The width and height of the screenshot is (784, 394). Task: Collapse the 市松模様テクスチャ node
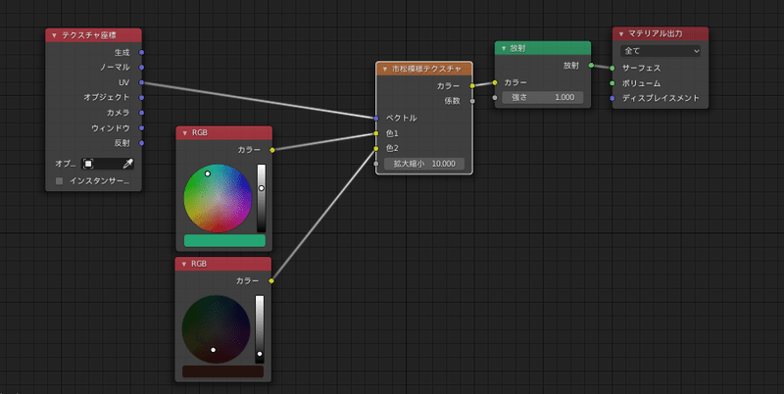point(384,69)
